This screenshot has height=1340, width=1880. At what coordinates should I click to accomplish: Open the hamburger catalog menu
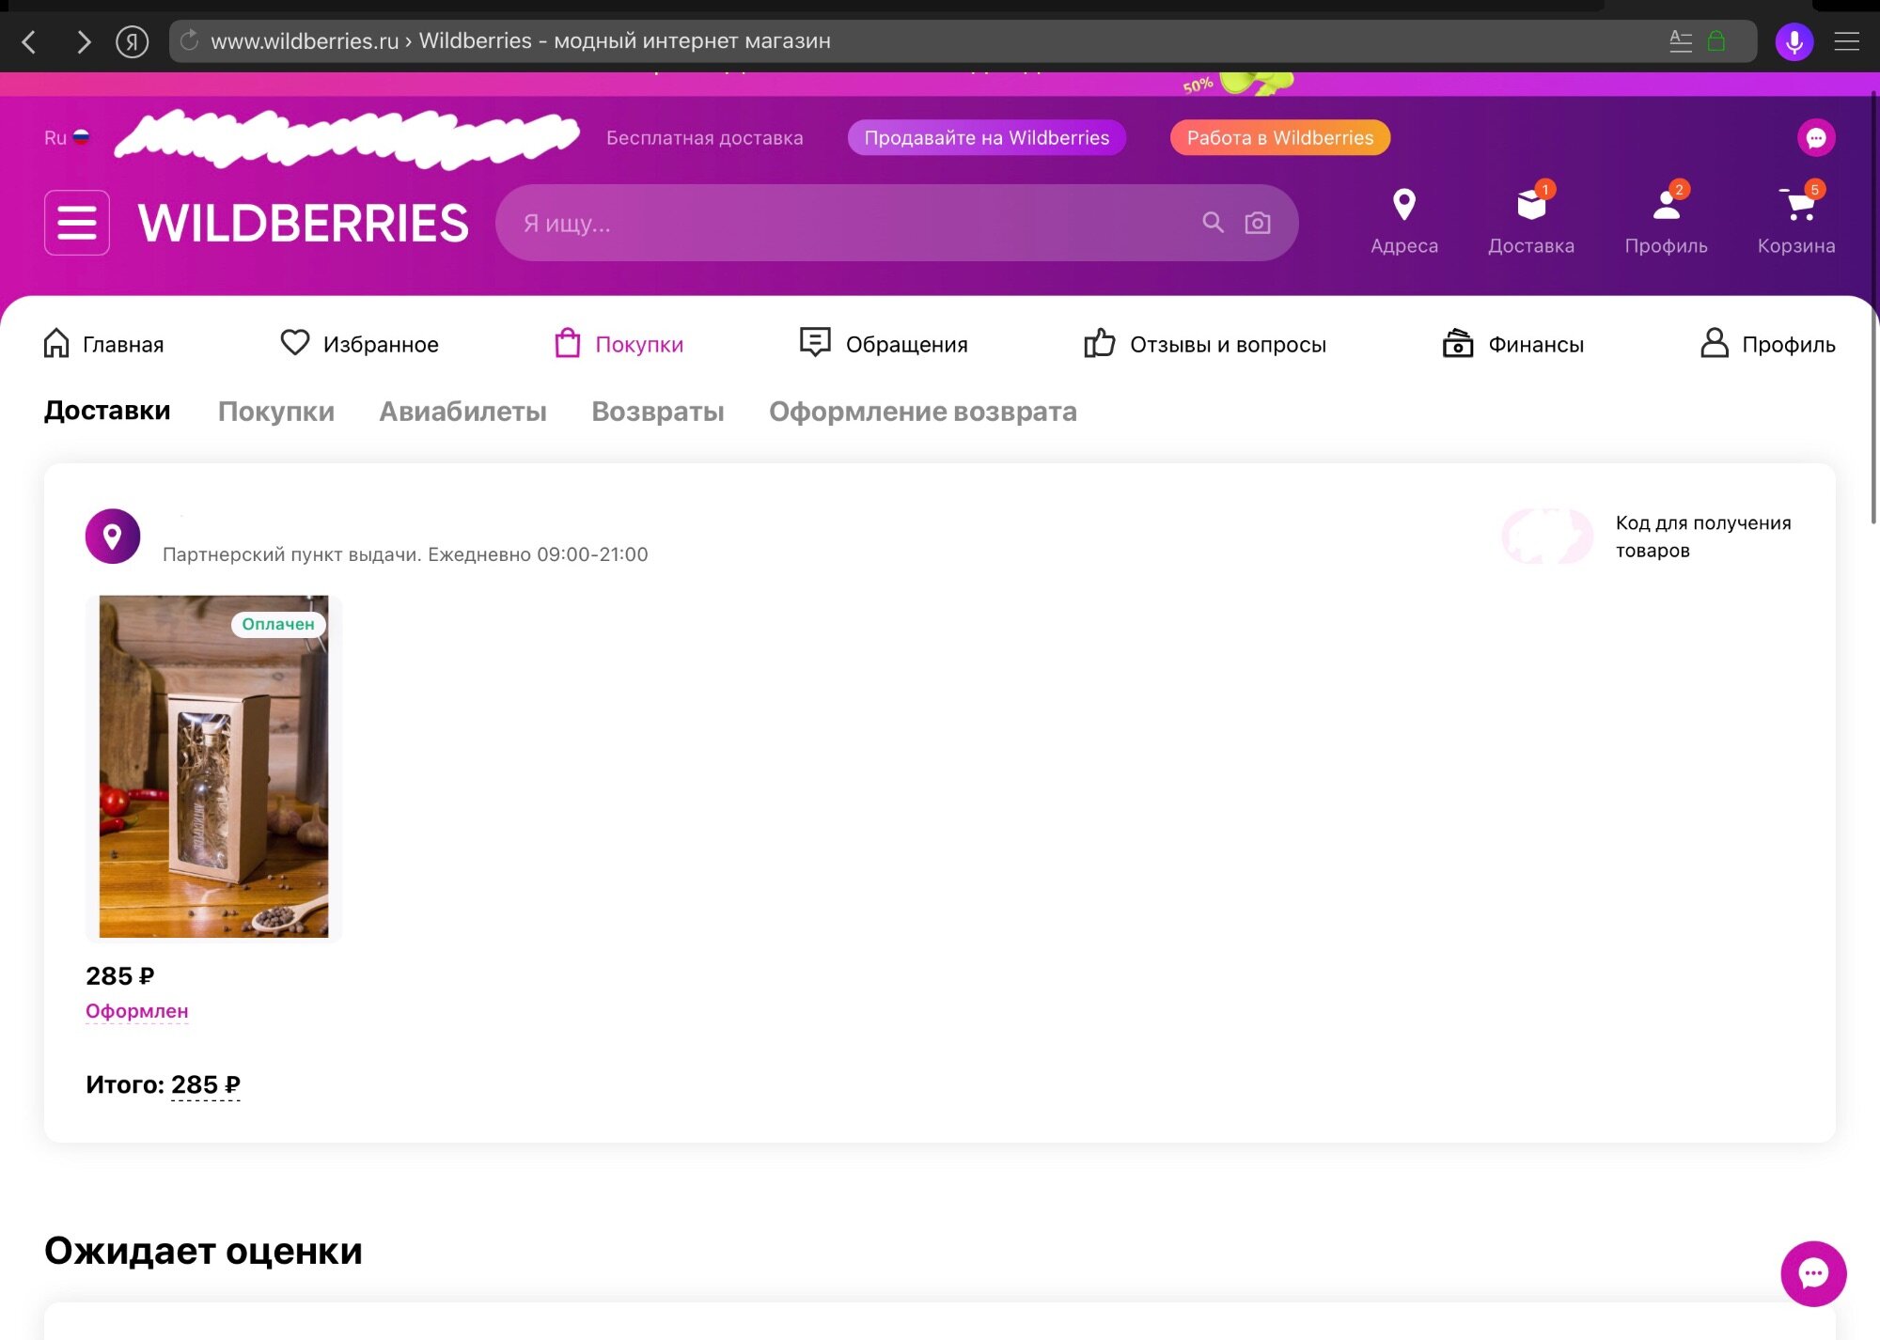pos(77,223)
